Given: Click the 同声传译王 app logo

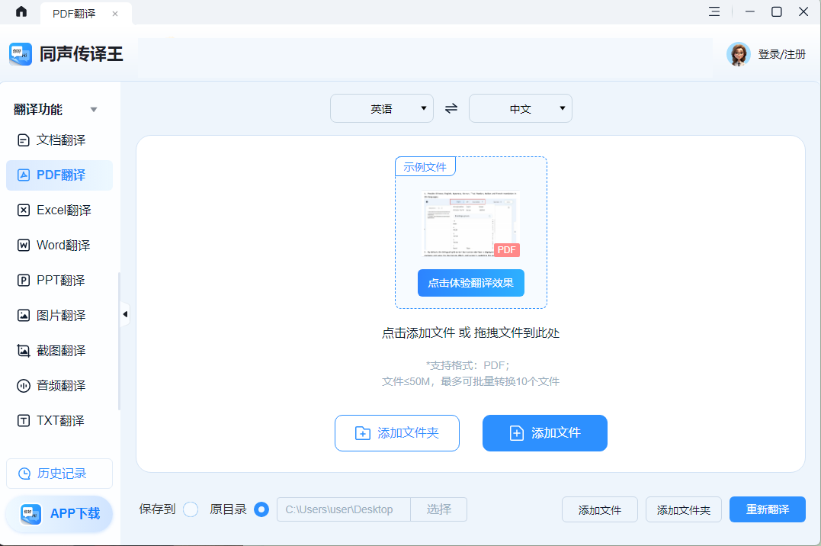Looking at the screenshot, I should [x=21, y=54].
